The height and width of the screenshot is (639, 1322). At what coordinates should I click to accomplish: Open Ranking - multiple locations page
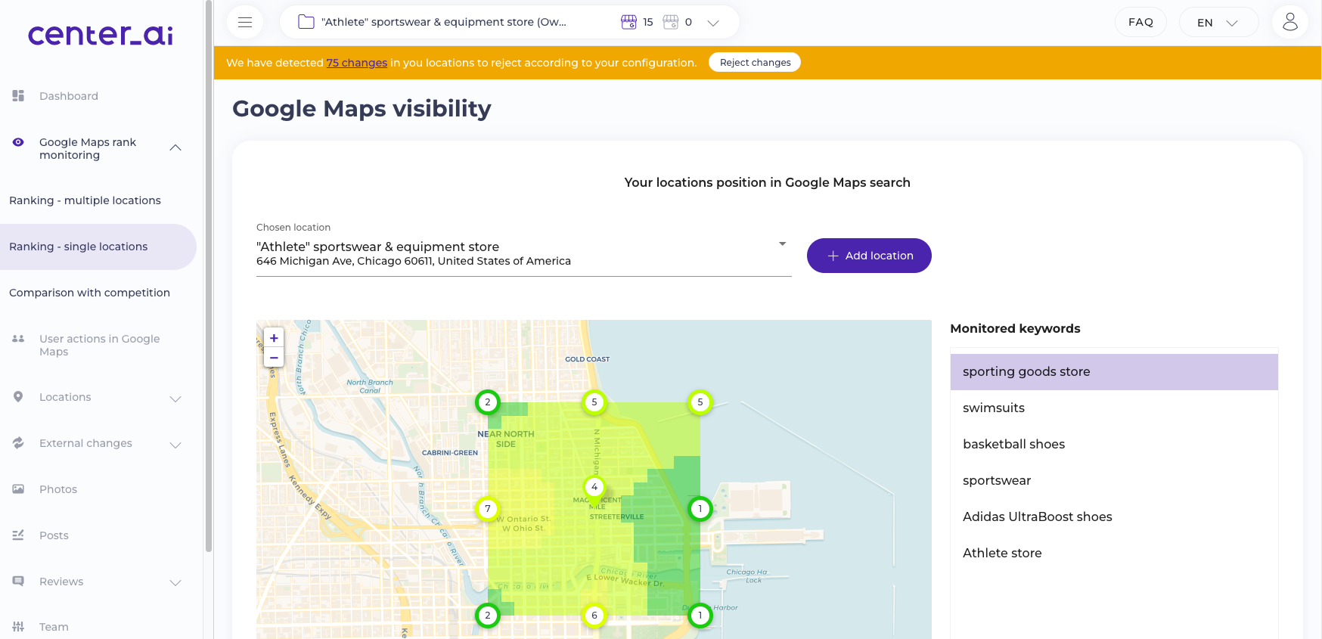pyautogui.click(x=85, y=200)
